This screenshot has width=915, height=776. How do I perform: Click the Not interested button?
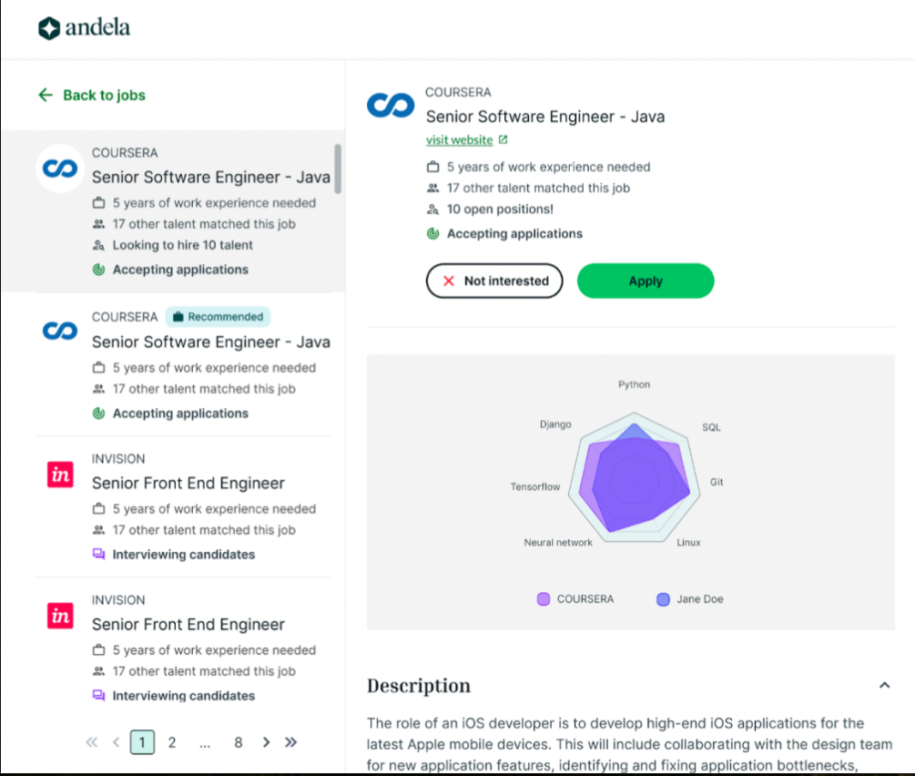point(494,281)
